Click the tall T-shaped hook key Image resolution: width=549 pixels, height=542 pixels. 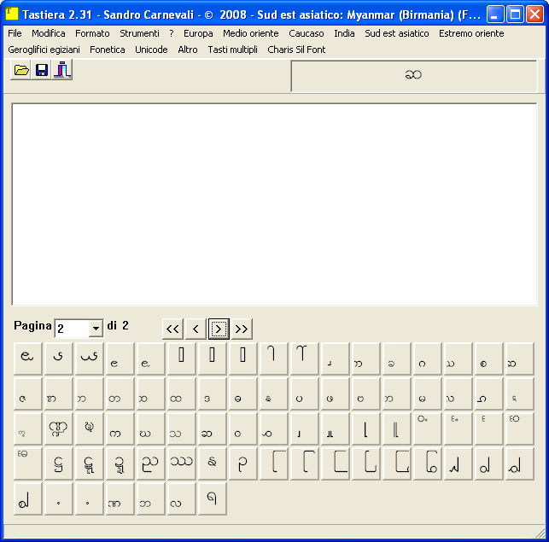coord(304,358)
